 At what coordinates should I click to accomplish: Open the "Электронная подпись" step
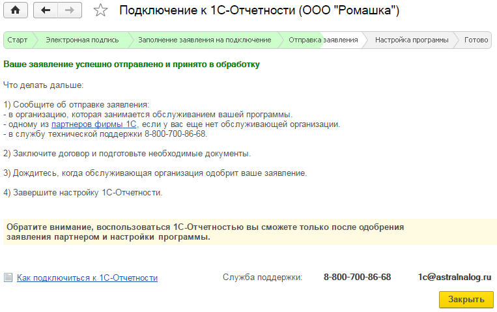pos(82,40)
